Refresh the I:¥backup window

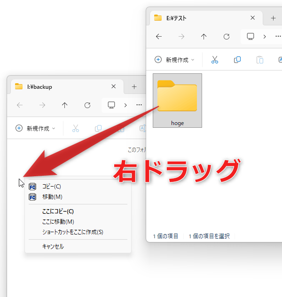pyautogui.click(x=87, y=105)
